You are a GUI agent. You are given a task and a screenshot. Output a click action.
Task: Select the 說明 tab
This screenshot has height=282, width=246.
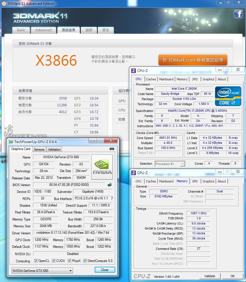pyautogui.click(x=89, y=30)
